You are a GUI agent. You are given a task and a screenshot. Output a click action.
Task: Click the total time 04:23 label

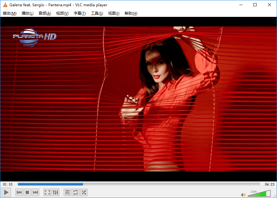[x=269, y=184]
